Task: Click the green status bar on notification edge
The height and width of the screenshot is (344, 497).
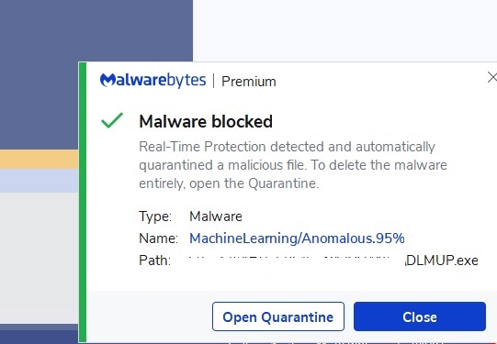Action: pos(82,203)
